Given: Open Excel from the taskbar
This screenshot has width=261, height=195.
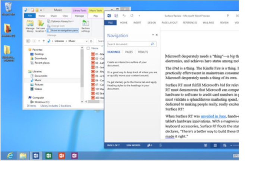Looking at the screenshot, I should click(48, 156).
